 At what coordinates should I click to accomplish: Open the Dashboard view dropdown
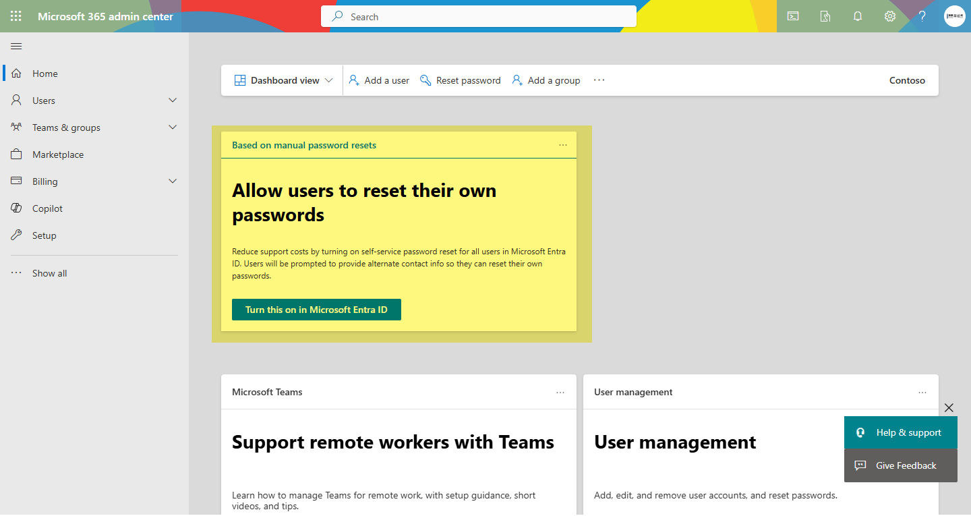point(284,80)
